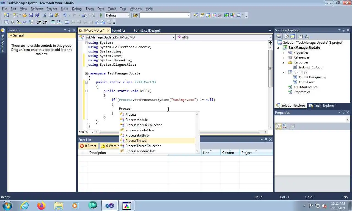Open Internet Explorer from the taskbar
Screen dimensions: 352x211
coord(25,206)
